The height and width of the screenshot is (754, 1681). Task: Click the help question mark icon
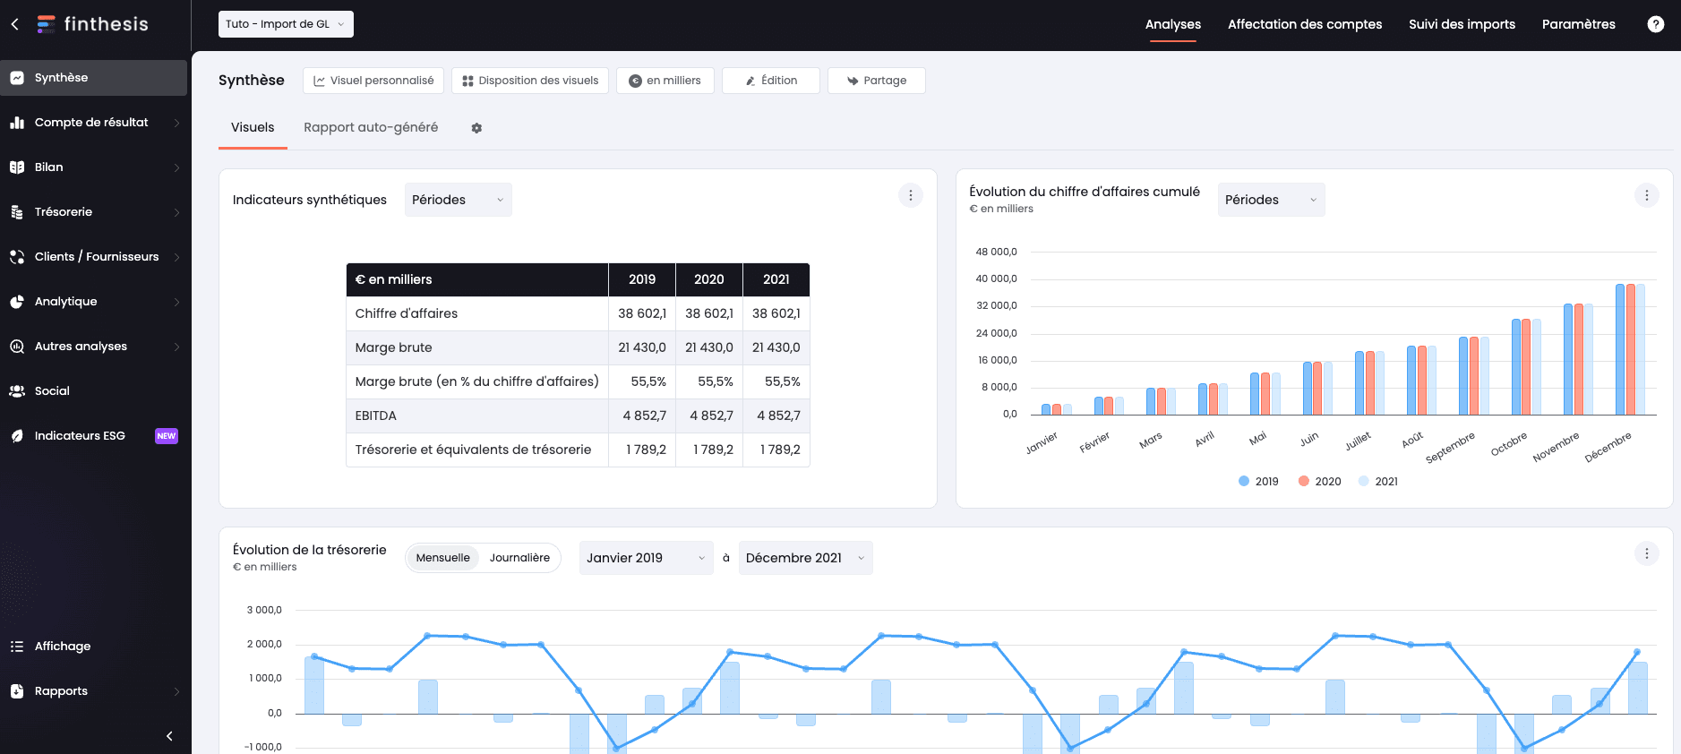(1655, 24)
